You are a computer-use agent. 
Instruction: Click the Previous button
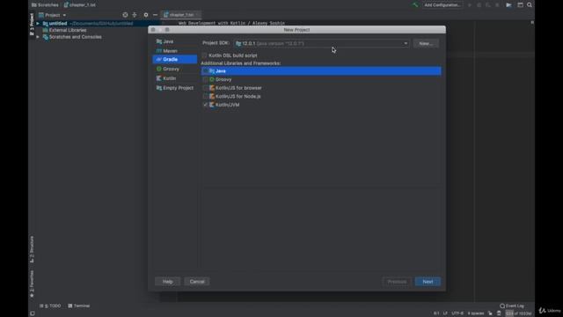(397, 282)
